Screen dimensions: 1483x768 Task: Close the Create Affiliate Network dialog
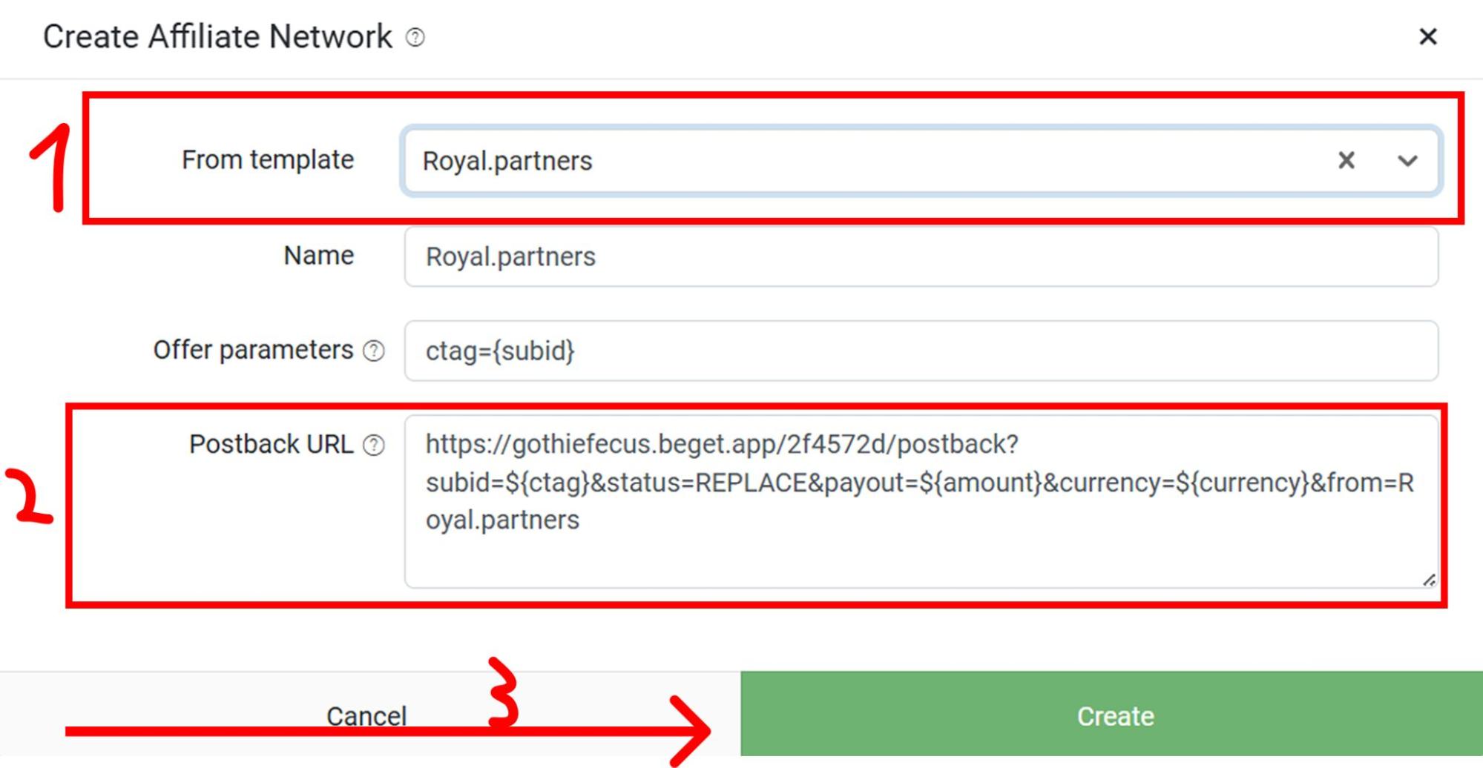click(1428, 36)
